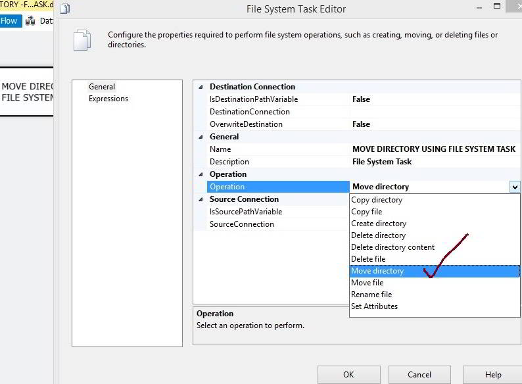Click the IsDestinationPathVariable False value
The height and width of the screenshot is (384, 522).
[x=361, y=99]
